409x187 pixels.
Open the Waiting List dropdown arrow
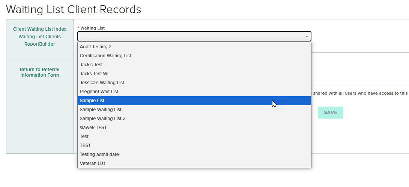[x=307, y=36]
